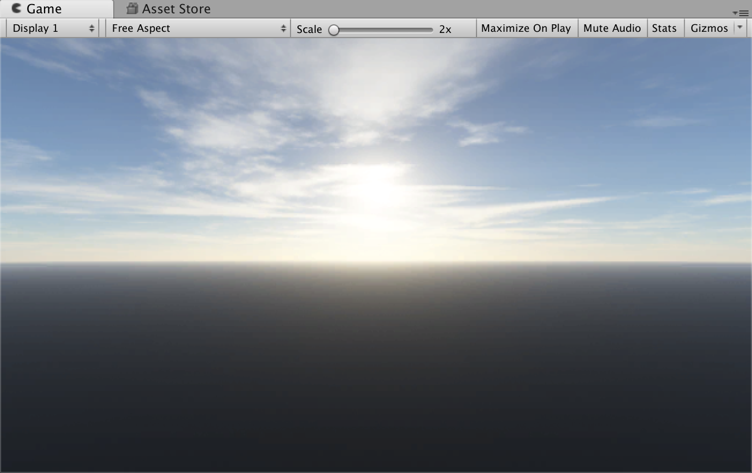The image size is (752, 473).
Task: Click the 2x scale value
Action: point(445,29)
